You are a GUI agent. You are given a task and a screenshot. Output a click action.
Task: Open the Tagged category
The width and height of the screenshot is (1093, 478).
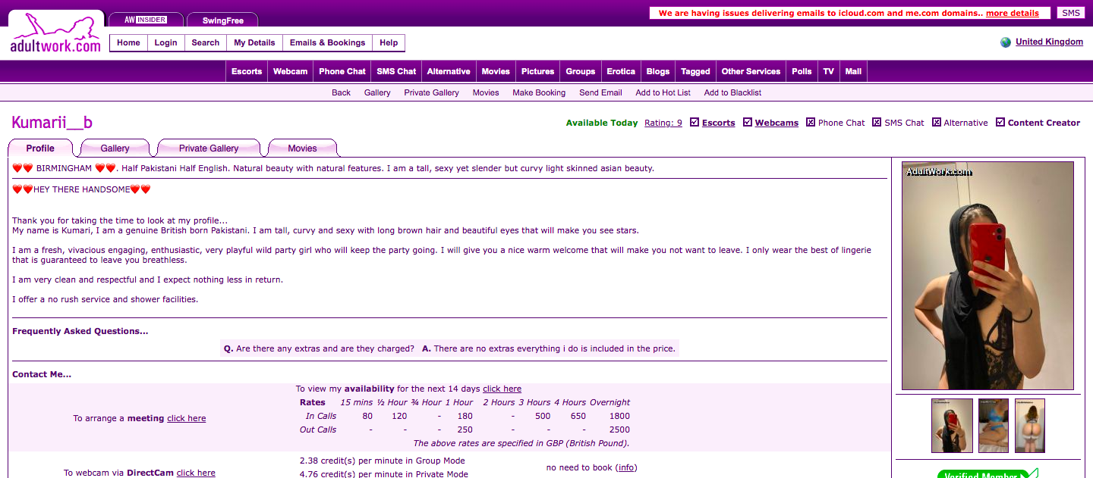coord(695,71)
